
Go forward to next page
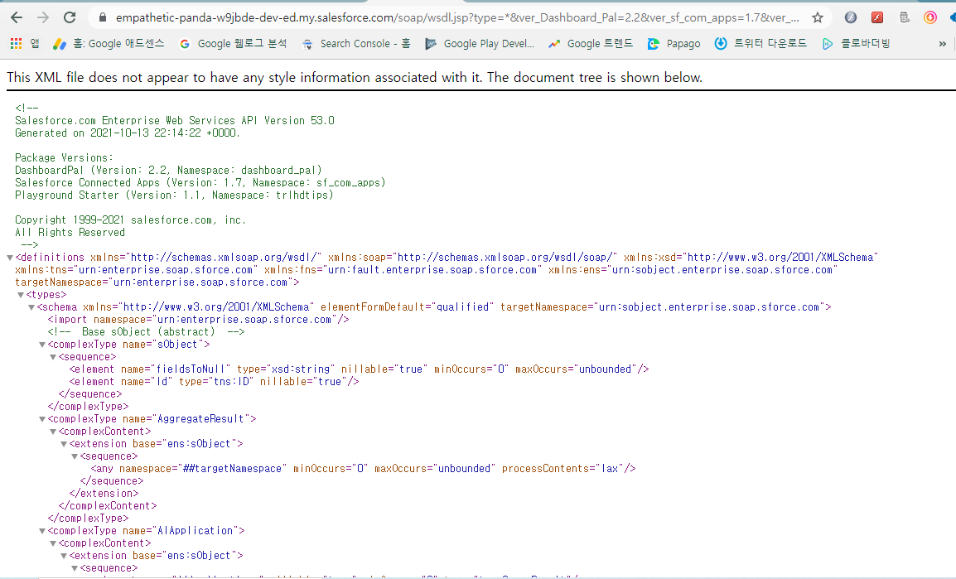pos(43,17)
